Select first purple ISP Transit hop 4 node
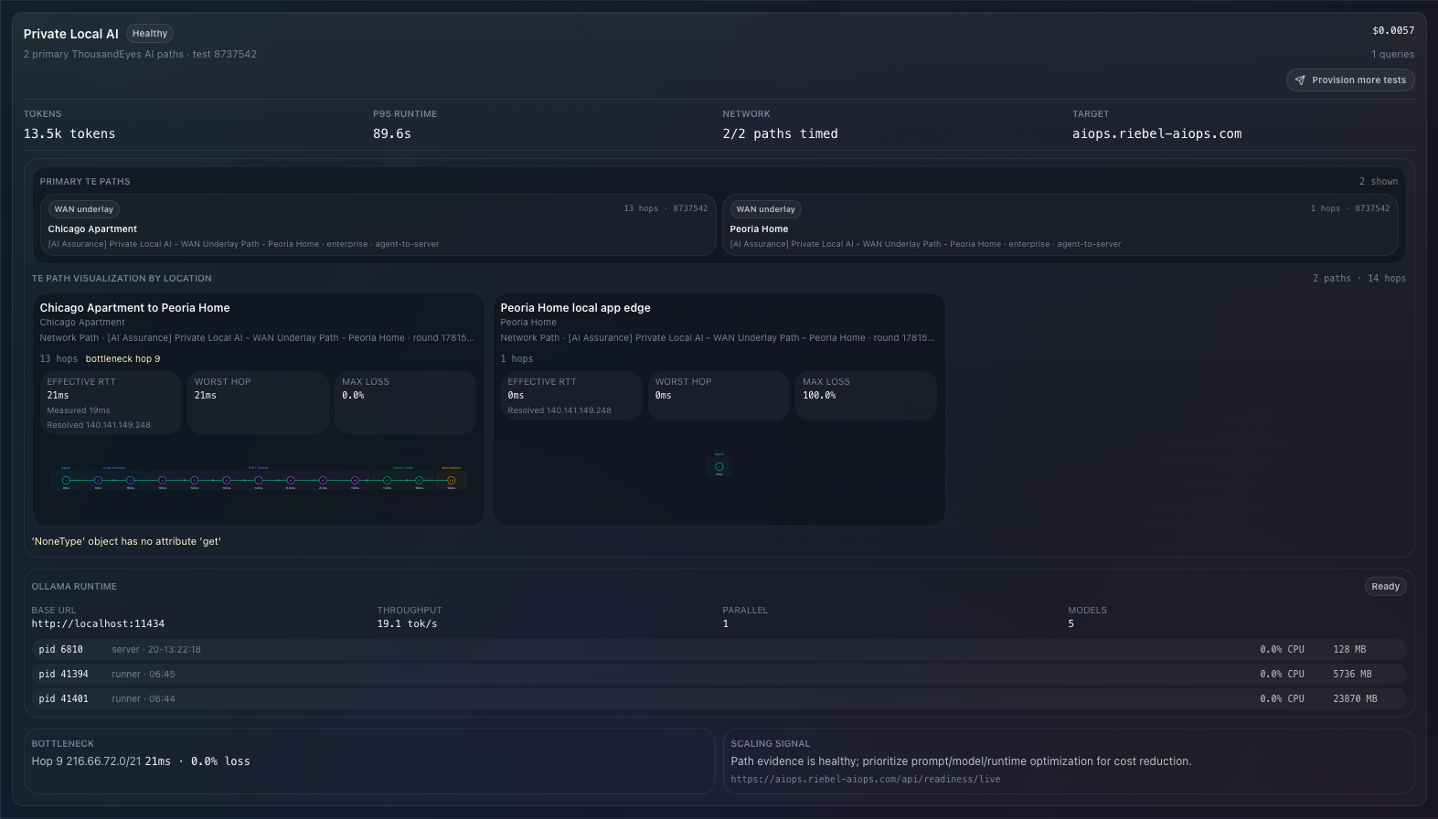This screenshot has width=1438, height=819. pyautogui.click(x=163, y=480)
